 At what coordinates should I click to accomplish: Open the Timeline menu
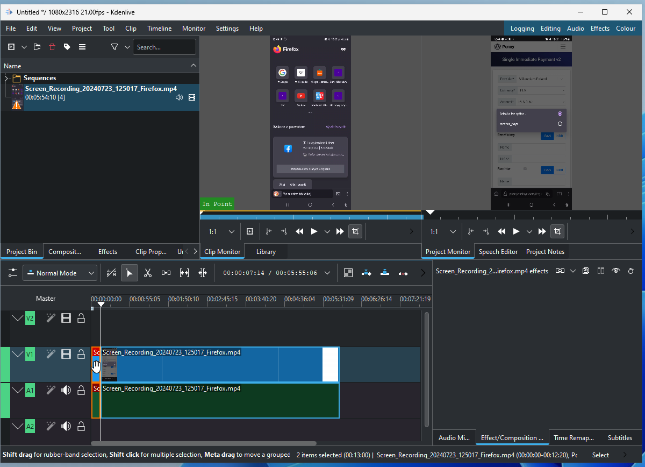coord(160,29)
